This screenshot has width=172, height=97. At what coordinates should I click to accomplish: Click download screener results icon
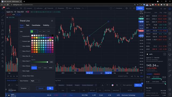point(102,85)
